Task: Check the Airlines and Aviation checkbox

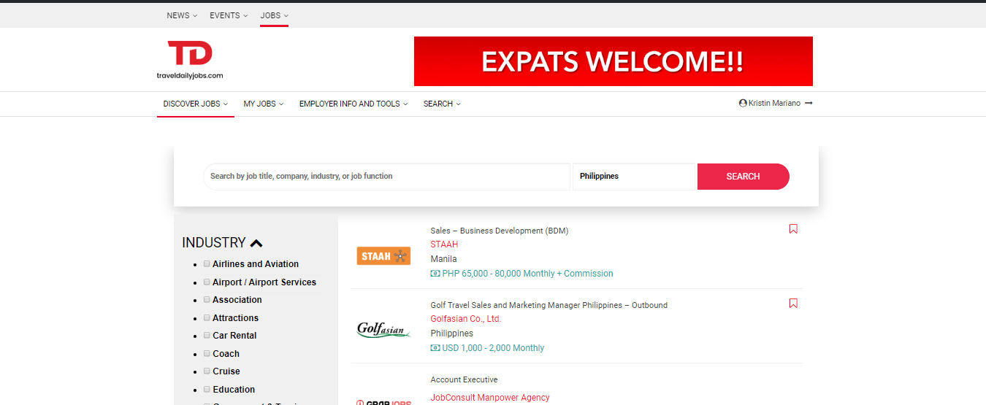Action: click(207, 264)
